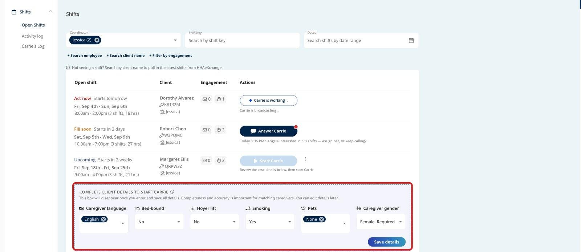Open the Caregiver gender dropdown
Screen dimensions: 581x252
pyautogui.click(x=381, y=222)
